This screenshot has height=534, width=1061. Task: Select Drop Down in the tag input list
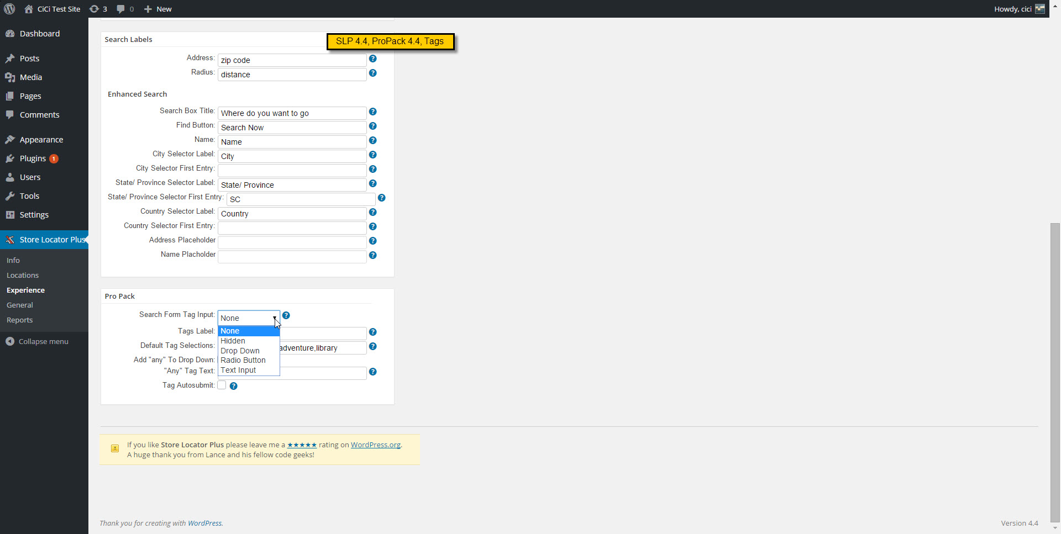pyautogui.click(x=249, y=351)
